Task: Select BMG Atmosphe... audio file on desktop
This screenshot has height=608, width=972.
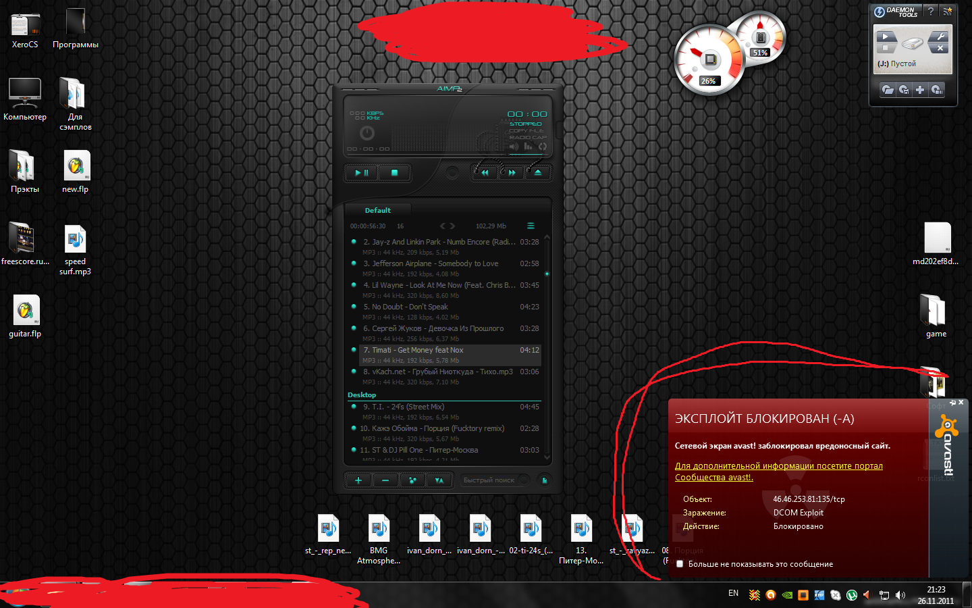Action: [379, 539]
